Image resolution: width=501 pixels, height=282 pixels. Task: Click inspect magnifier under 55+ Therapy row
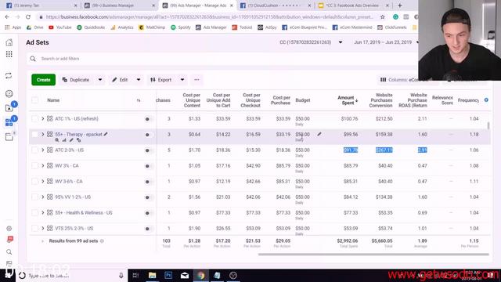click(x=57, y=140)
